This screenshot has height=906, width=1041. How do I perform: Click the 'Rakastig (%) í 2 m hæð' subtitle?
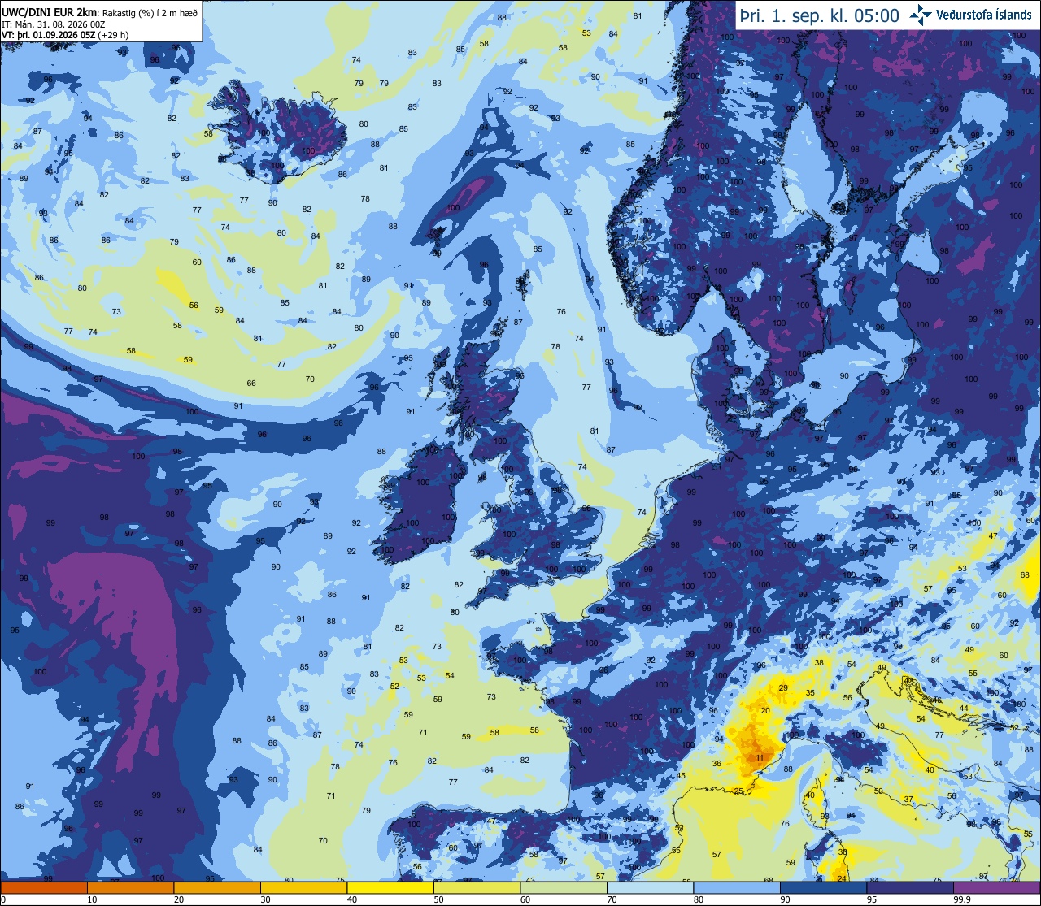pyautogui.click(x=150, y=12)
